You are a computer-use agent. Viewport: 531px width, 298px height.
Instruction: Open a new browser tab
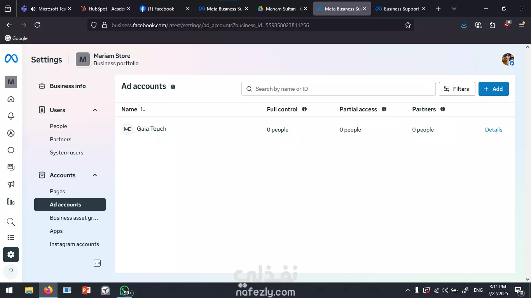point(438,9)
